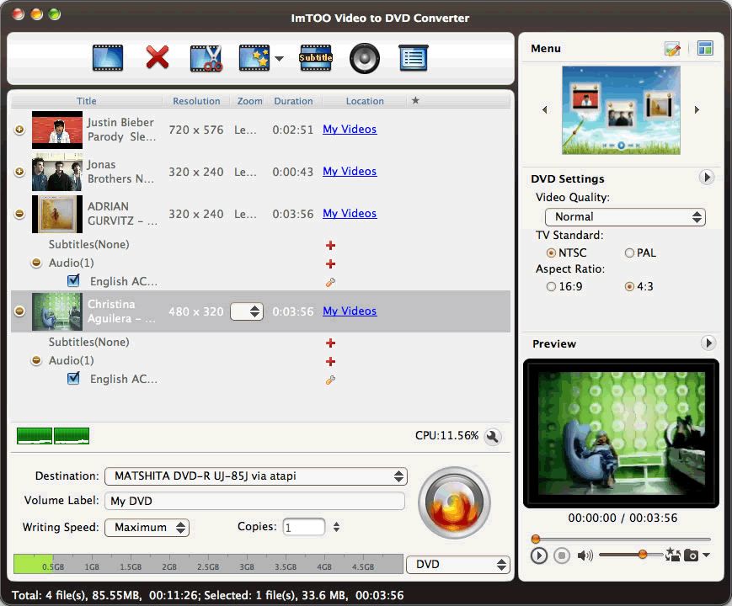Remove selected file with red X icon
Viewport: 732px width, 606px height.
[x=158, y=58]
